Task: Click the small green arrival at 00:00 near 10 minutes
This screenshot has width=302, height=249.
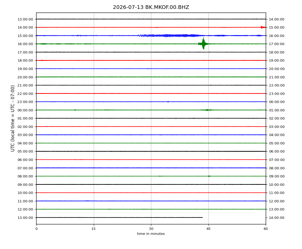Action: 75,110
